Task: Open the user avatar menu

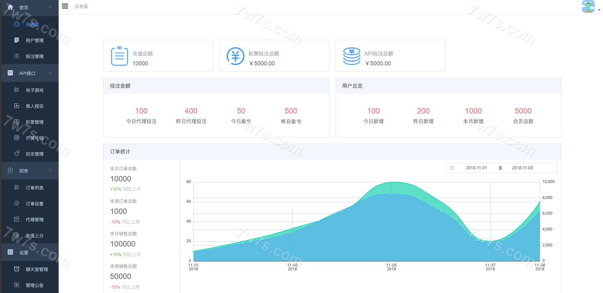Action: tap(588, 6)
